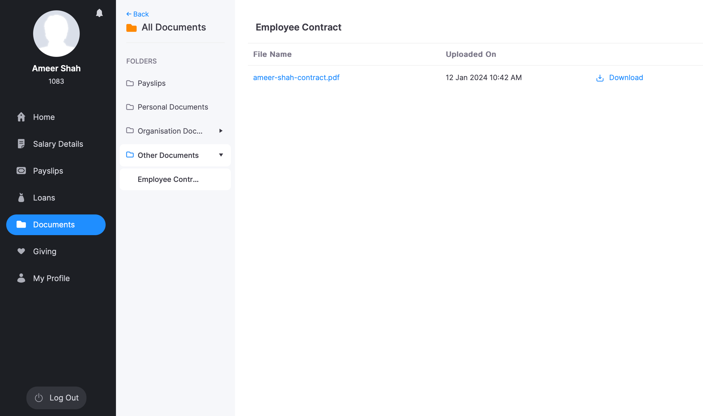The width and height of the screenshot is (703, 416).
Task: Open the Personal Documents folder
Action: point(173,107)
